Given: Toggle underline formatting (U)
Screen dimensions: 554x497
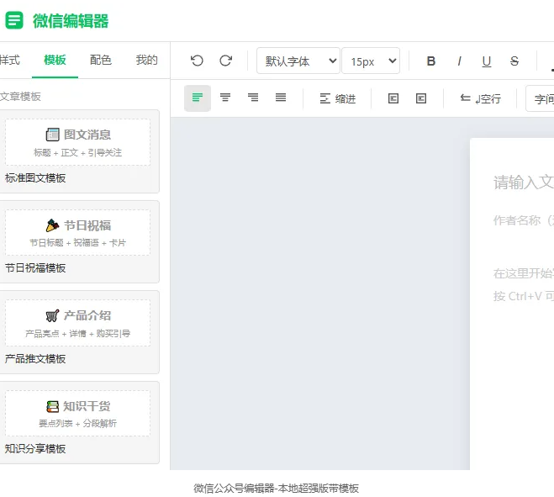Looking at the screenshot, I should click(487, 61).
